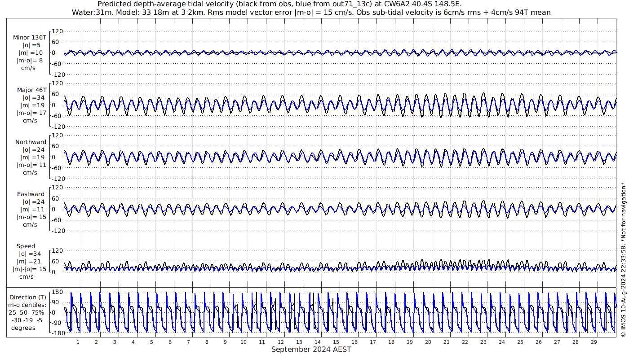The width and height of the screenshot is (629, 359).
Task: Click '|m| =19' in the Northward panel
Action: [x=31, y=158]
